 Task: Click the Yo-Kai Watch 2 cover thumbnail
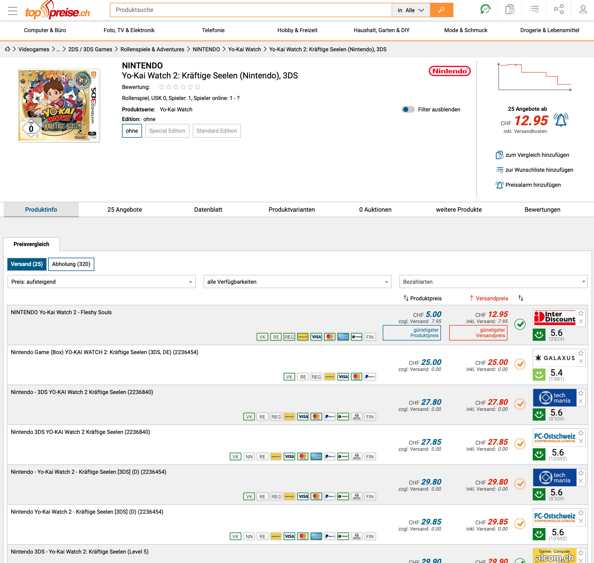pyautogui.click(x=59, y=105)
